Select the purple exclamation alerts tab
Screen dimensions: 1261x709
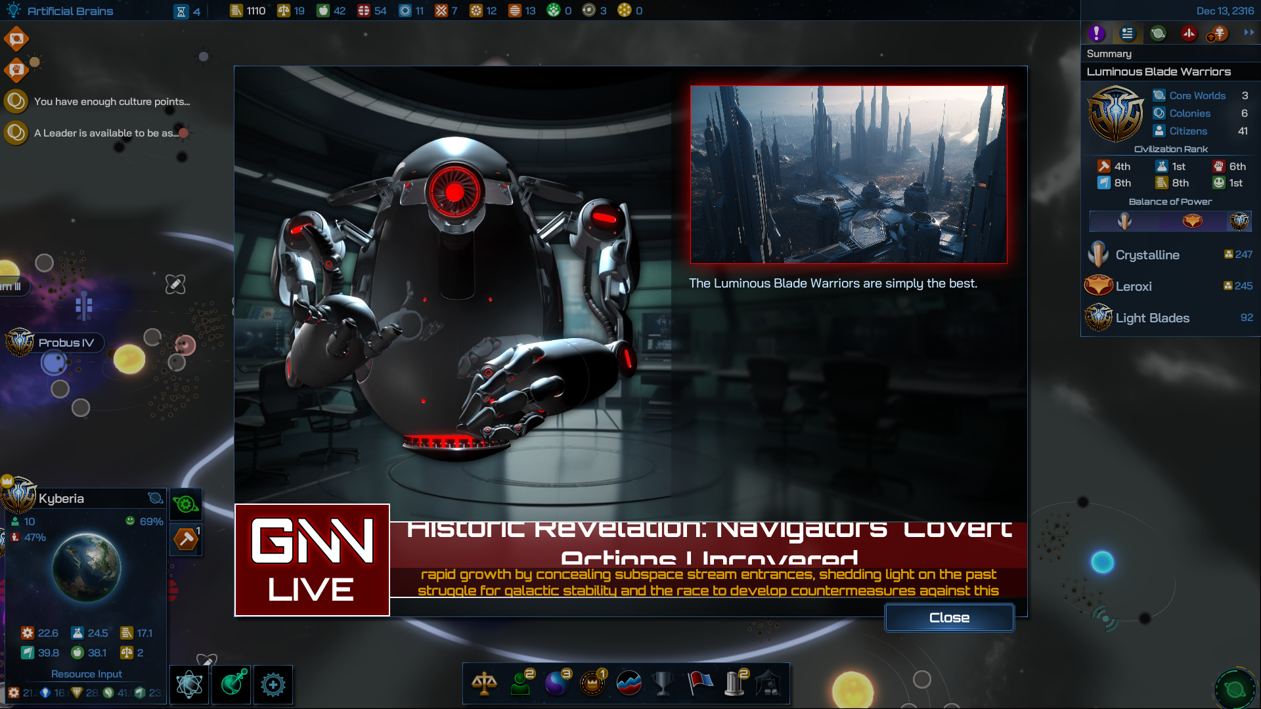pos(1096,33)
